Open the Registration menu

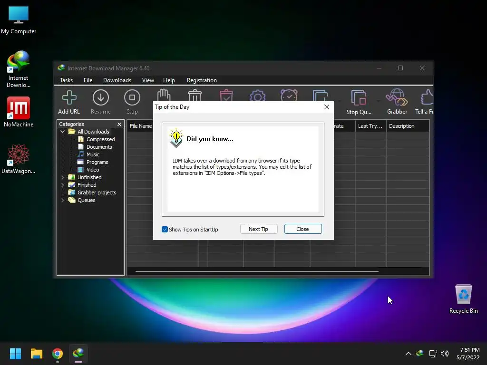click(x=202, y=80)
